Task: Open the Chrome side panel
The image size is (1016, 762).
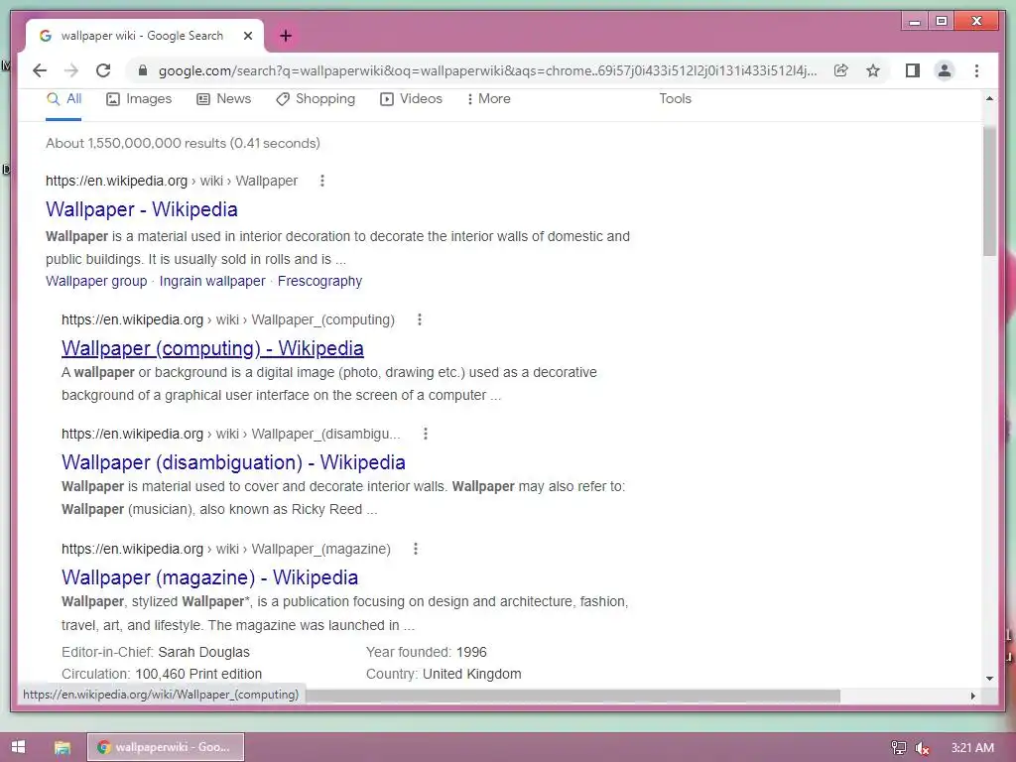Action: [913, 70]
